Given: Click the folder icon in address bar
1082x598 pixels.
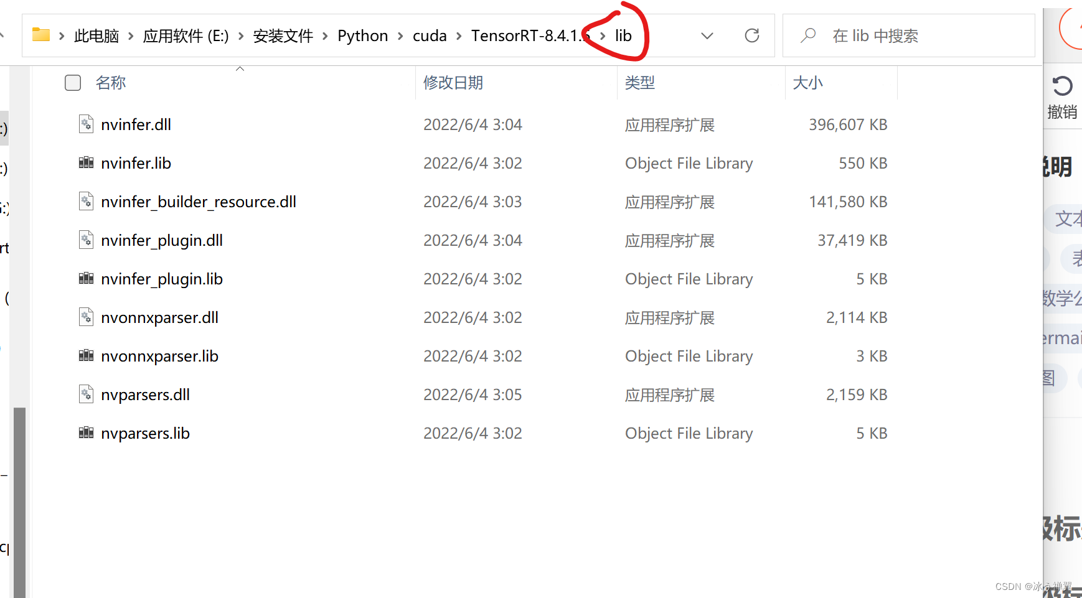Looking at the screenshot, I should 41,35.
